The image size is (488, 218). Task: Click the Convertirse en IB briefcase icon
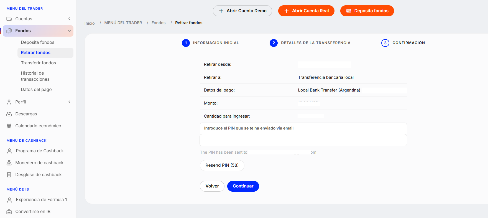click(9, 212)
